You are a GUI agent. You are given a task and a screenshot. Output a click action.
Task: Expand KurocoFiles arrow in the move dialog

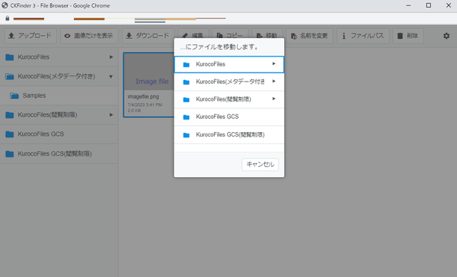[x=273, y=63]
